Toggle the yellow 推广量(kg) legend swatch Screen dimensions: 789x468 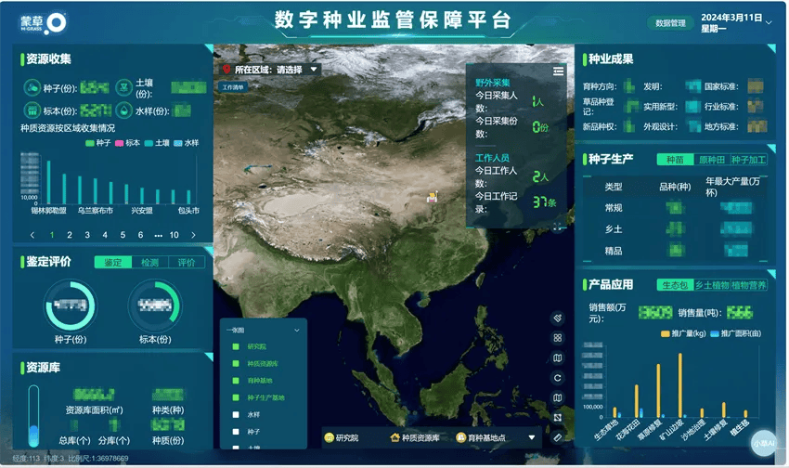click(x=665, y=333)
